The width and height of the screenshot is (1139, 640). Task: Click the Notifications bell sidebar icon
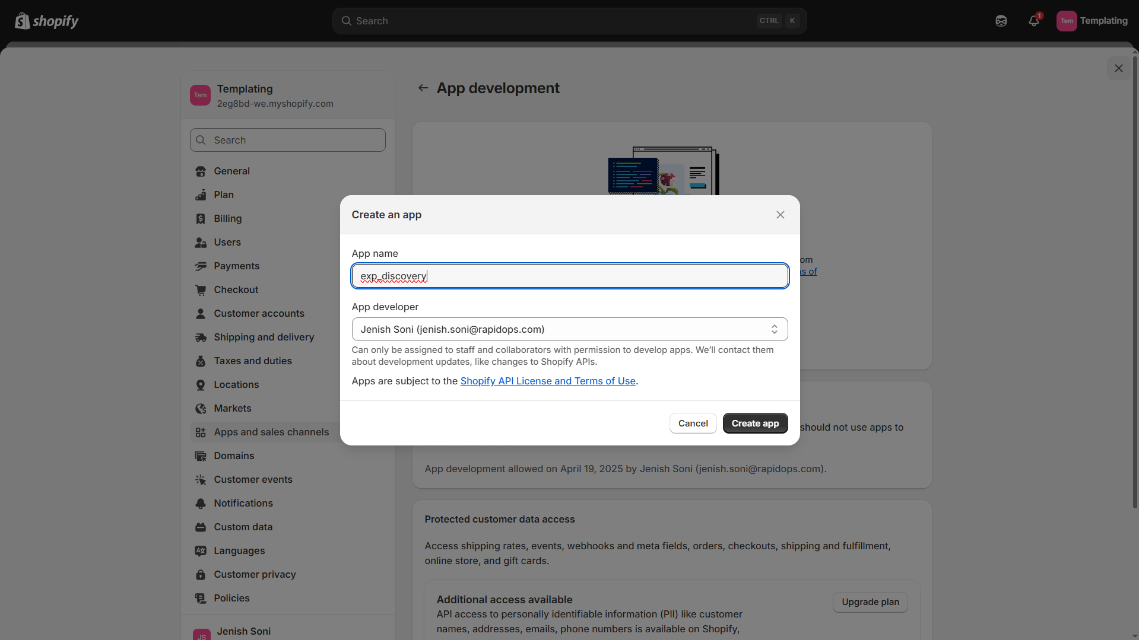click(x=201, y=503)
